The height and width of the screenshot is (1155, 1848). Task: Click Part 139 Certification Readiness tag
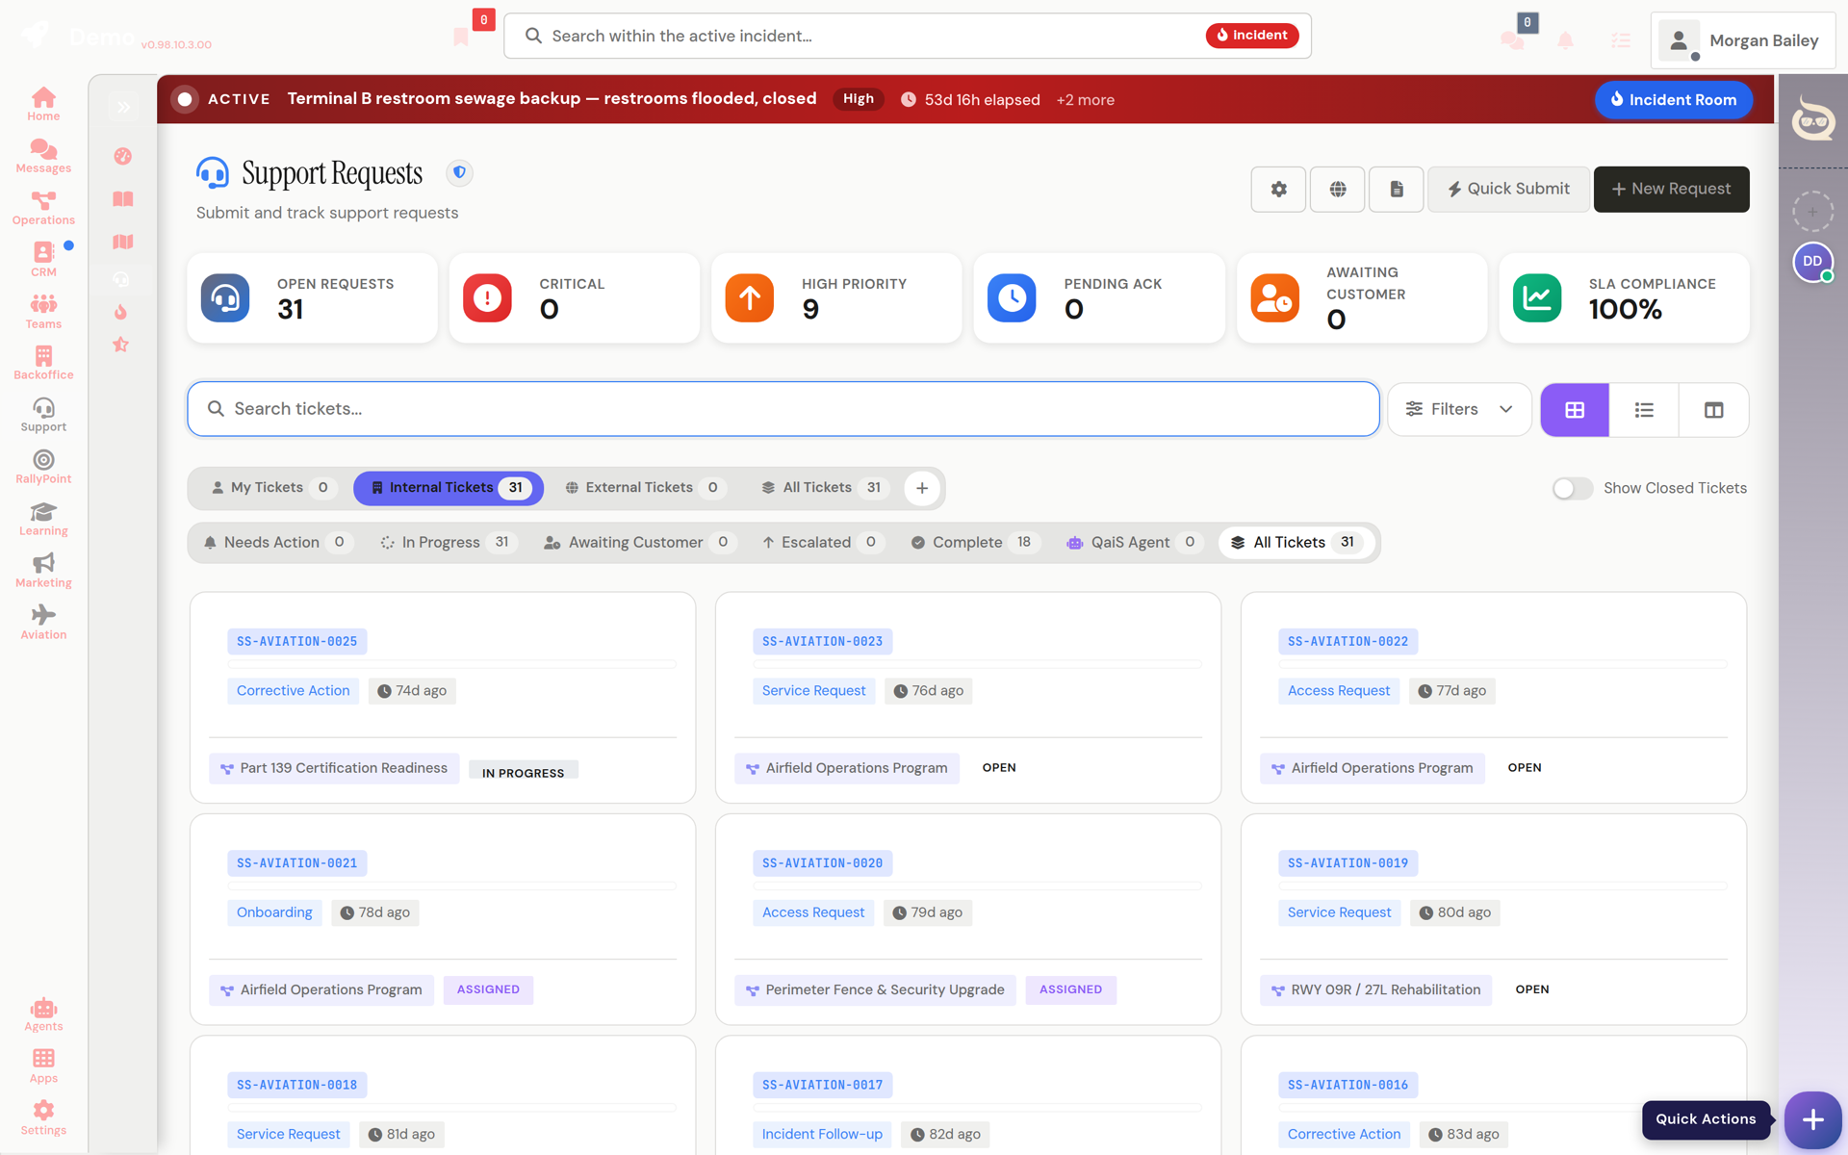coord(334,769)
